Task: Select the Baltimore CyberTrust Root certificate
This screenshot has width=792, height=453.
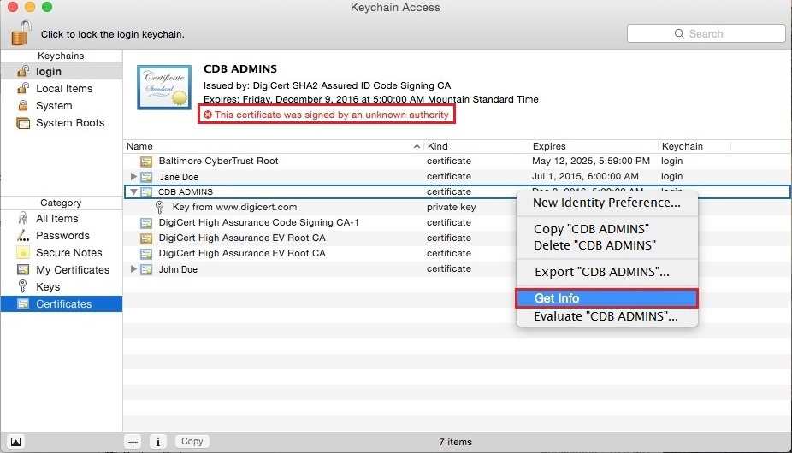Action: point(218,161)
